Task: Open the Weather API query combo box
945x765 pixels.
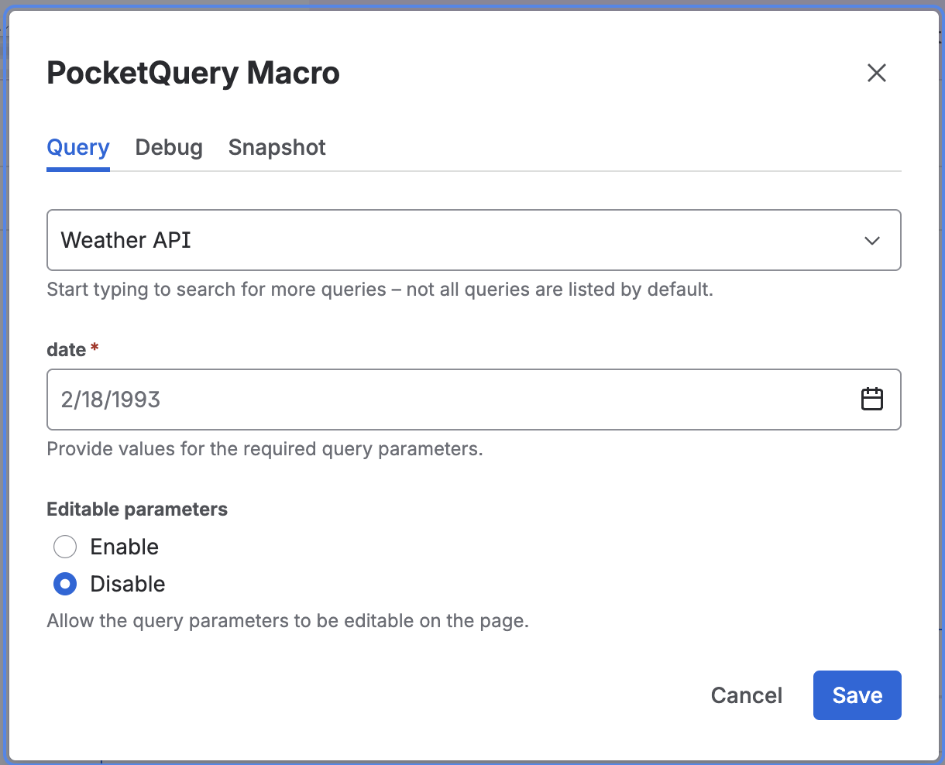Action: 449,240
